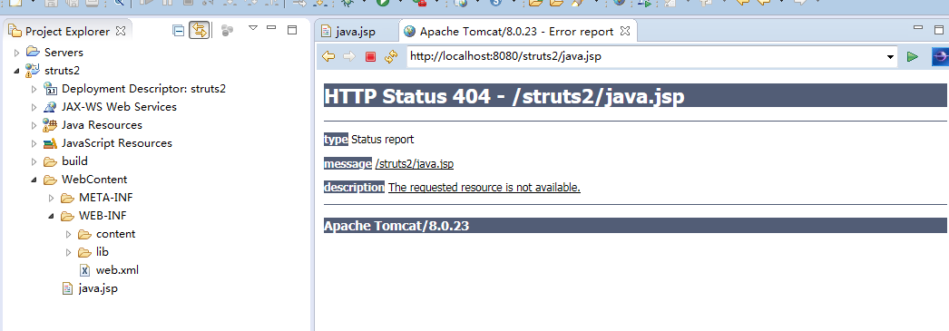The image size is (949, 331).
Task: Go forward in the internal browser
Action: [349, 57]
